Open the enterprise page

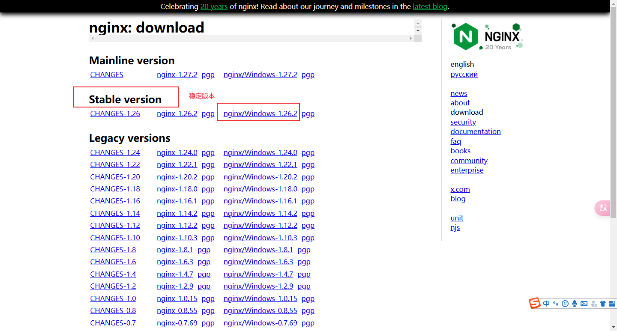coord(467,170)
